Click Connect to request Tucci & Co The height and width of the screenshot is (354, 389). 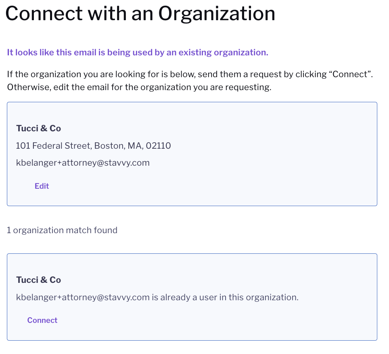click(x=42, y=320)
